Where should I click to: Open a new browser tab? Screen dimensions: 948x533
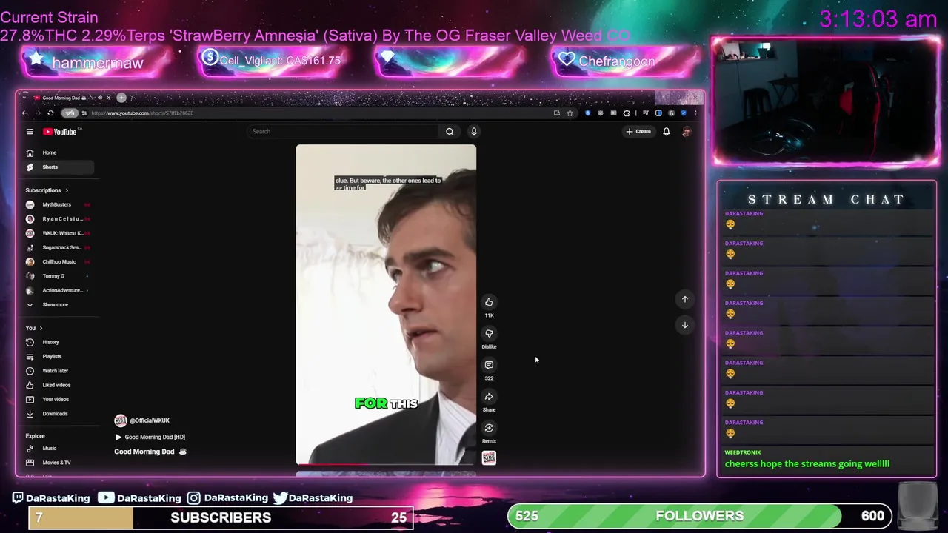click(x=121, y=98)
